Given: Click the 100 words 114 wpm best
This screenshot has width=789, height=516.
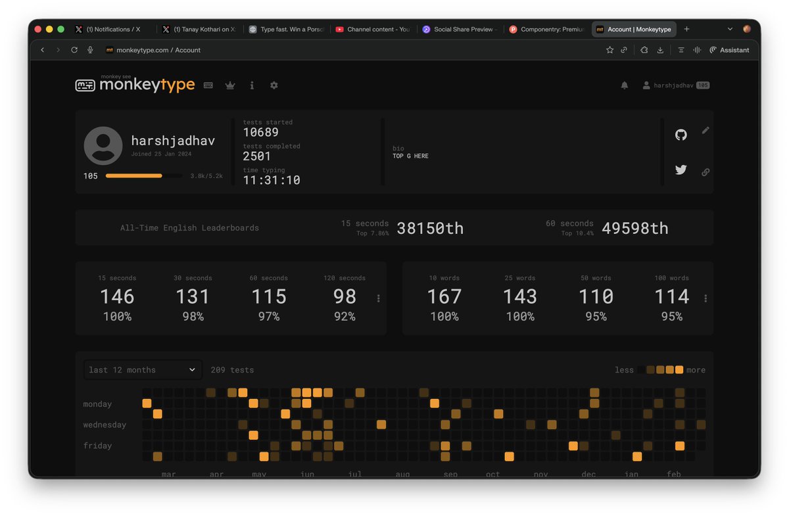Looking at the screenshot, I should click(x=672, y=297).
